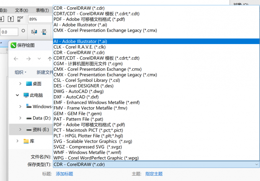Expand the 桌面 tree node
The image size is (260, 181).
pyautogui.click(x=20, y=84)
